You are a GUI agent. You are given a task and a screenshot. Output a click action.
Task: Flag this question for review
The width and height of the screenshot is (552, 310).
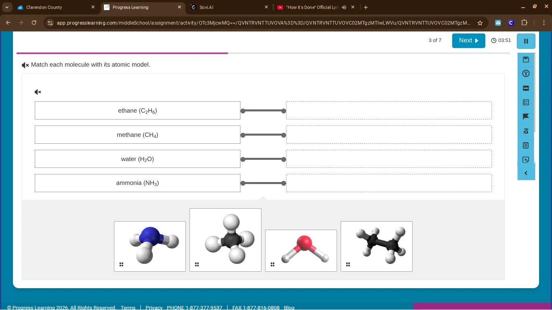(526, 116)
